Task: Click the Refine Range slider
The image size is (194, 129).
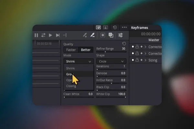Action: pyautogui.click(x=111, y=52)
